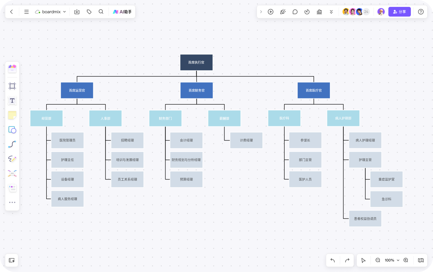Select the 患者权益协调员 node

click(x=365, y=219)
